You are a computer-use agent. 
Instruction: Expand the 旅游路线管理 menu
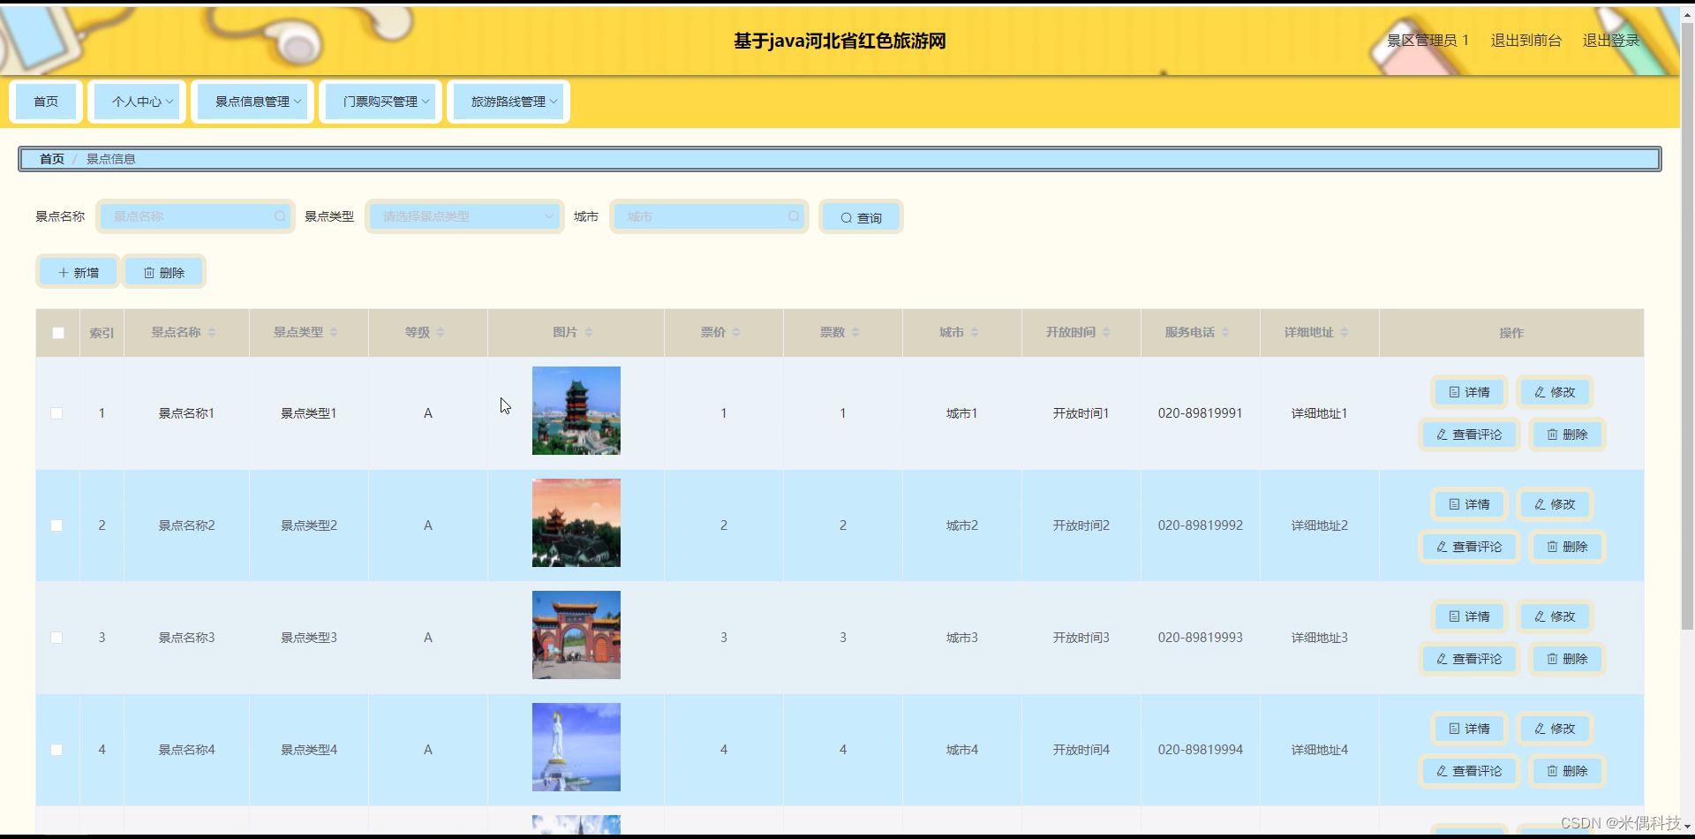tap(508, 101)
